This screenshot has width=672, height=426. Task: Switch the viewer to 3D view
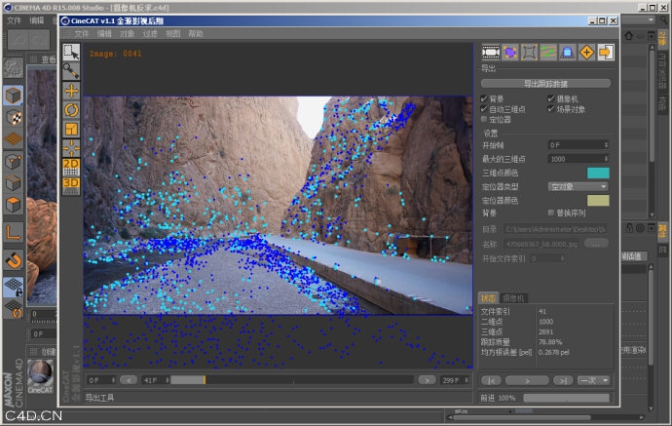pyautogui.click(x=71, y=186)
